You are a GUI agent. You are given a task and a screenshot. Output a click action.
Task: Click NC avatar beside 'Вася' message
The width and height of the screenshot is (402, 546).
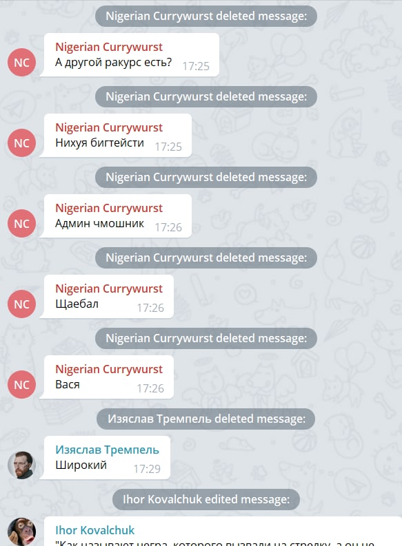[21, 384]
